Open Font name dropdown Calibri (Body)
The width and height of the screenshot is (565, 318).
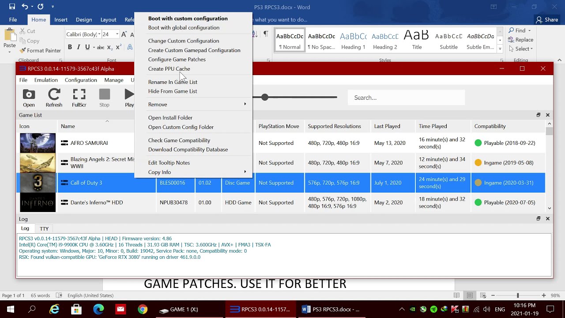pos(99,34)
